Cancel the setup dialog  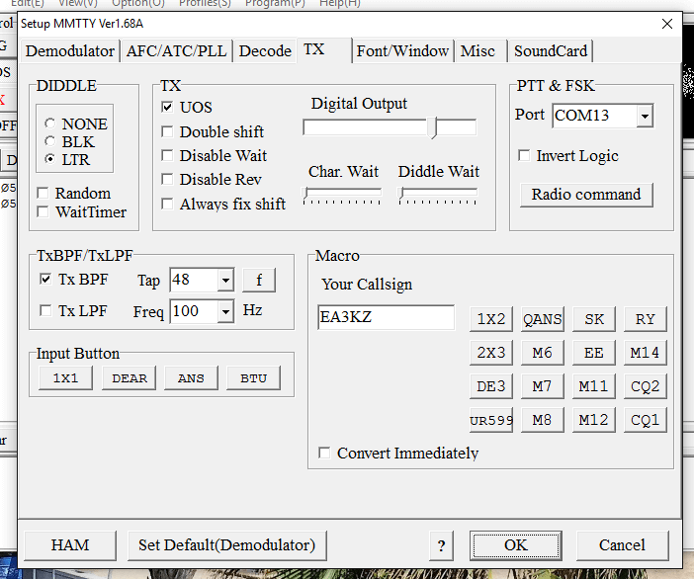coord(622,545)
